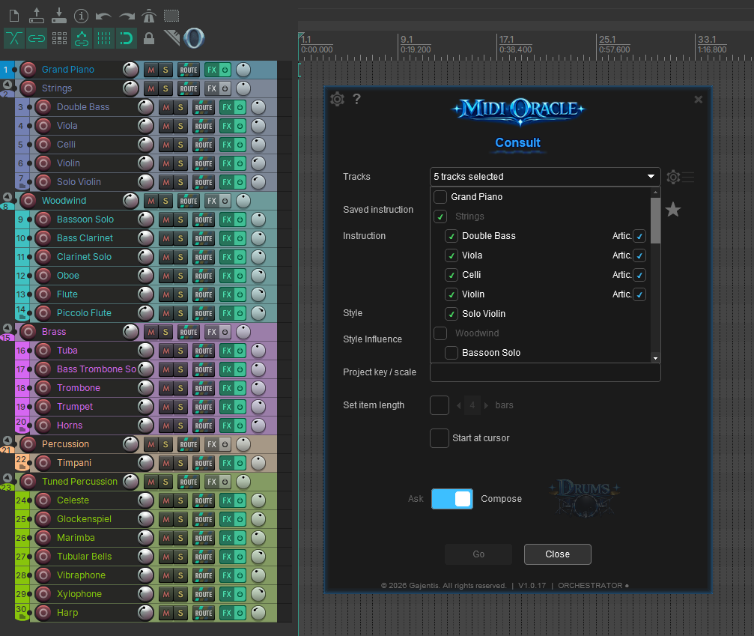Viewport: 754px width, 636px height.
Task: Launch the Midi Oracle toolbar icon
Action: [x=194, y=38]
